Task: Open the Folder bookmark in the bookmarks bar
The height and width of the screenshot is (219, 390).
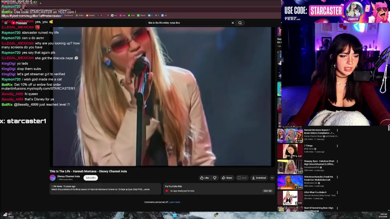Action: pyautogui.click(x=80, y=15)
